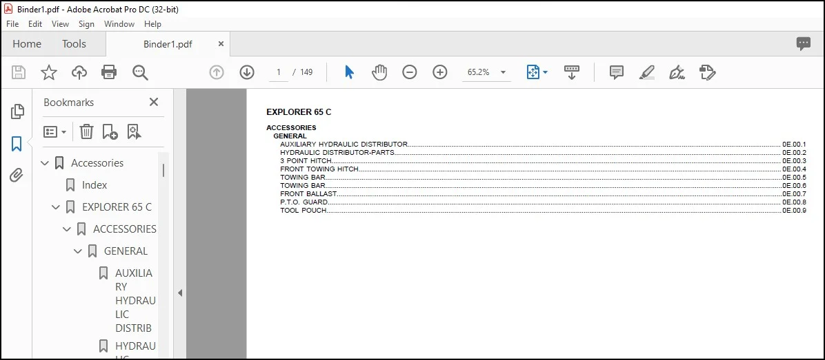Viewport: 825px width, 360px height.
Task: Click P.T.O. GUARD contents entry
Action: [543, 202]
